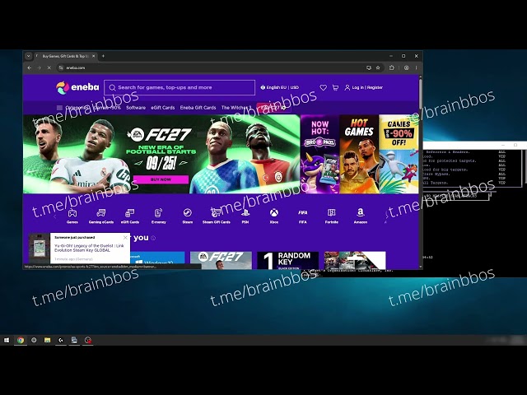The width and height of the screenshot is (527, 395).
Task: Click the info icon next to heading
Action: 153,238
